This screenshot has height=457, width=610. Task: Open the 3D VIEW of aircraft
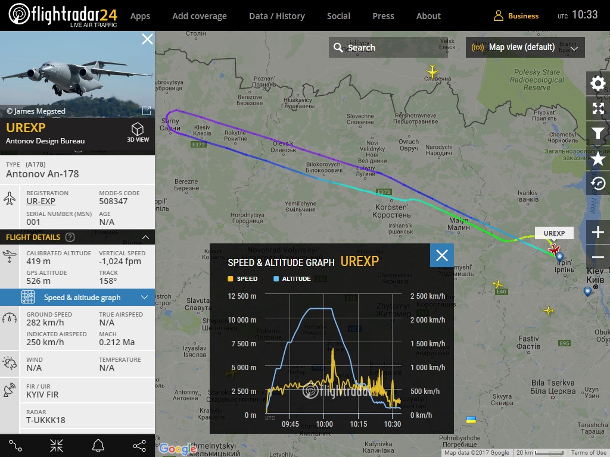point(138,132)
